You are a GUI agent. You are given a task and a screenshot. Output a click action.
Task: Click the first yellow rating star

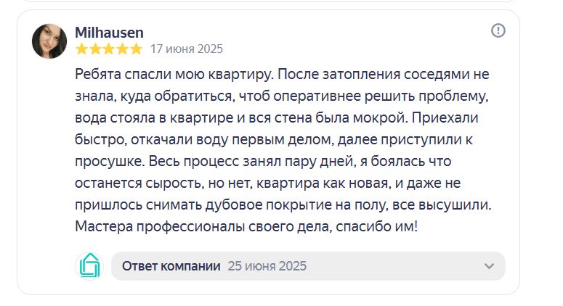click(x=82, y=49)
